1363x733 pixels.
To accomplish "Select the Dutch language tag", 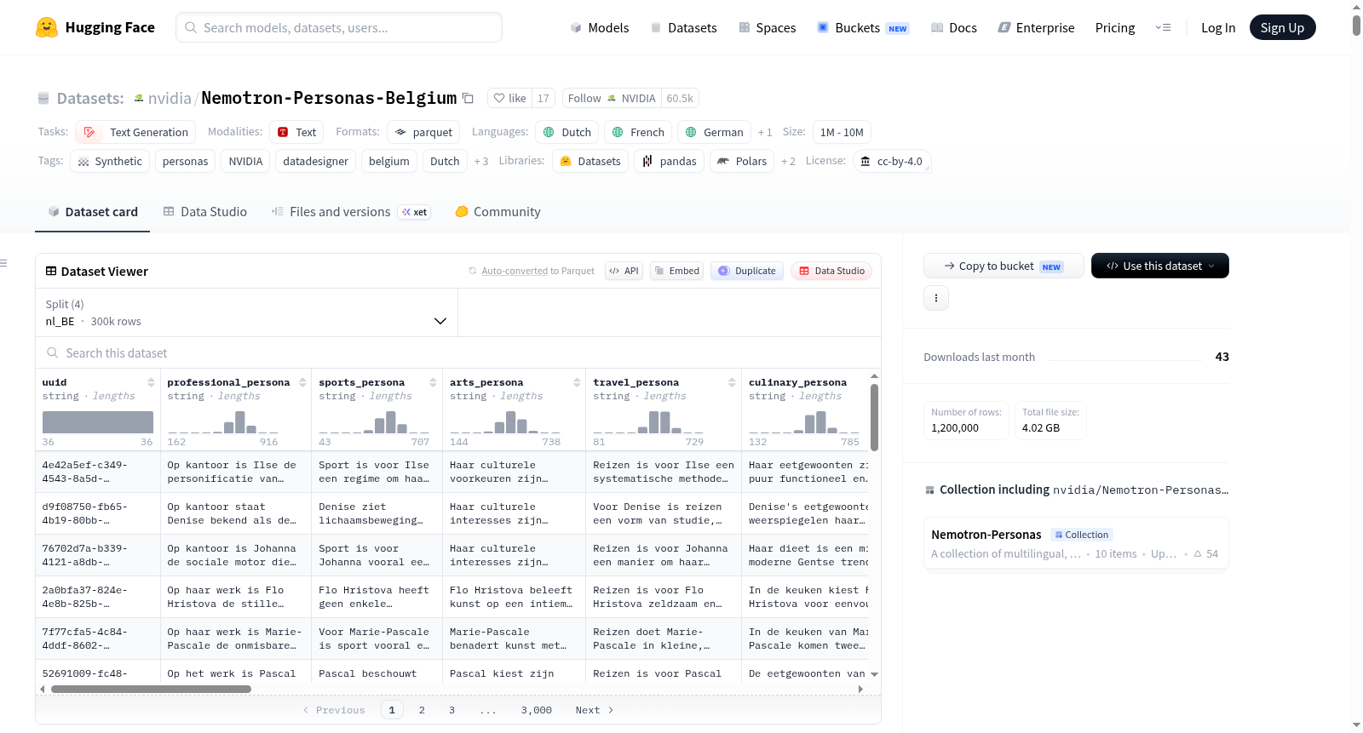I will 567,132.
